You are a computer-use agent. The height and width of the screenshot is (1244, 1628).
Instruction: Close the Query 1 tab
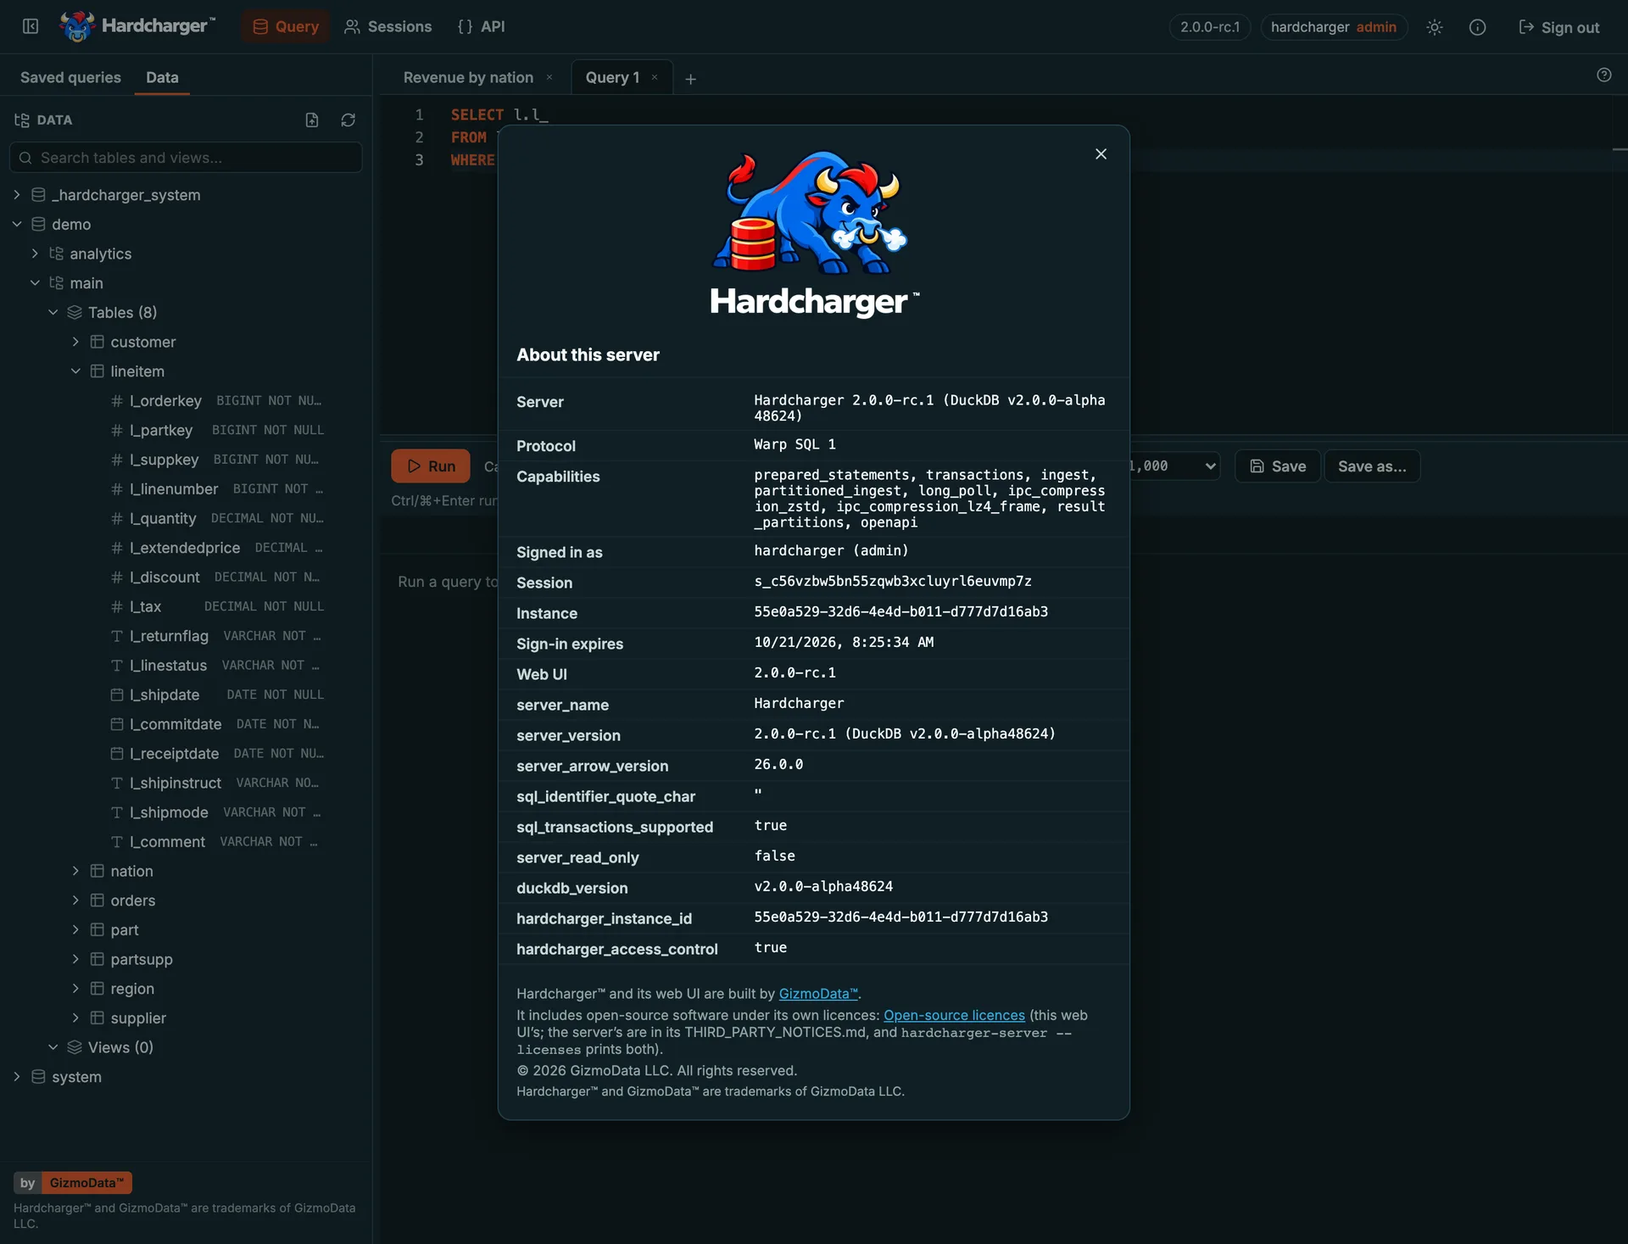(x=655, y=77)
